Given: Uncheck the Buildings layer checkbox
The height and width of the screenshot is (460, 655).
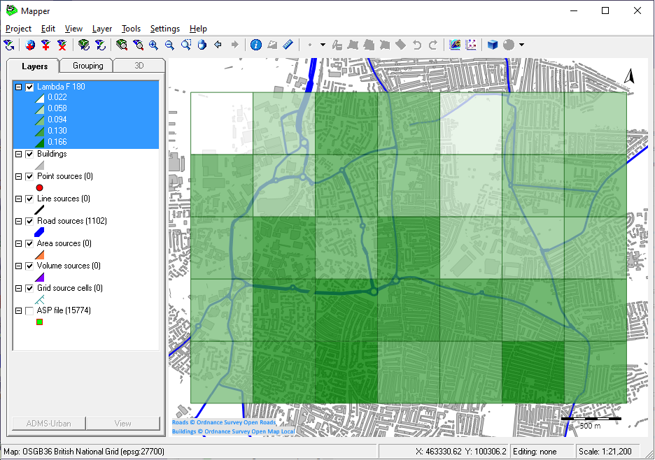Looking at the screenshot, I should point(29,154).
